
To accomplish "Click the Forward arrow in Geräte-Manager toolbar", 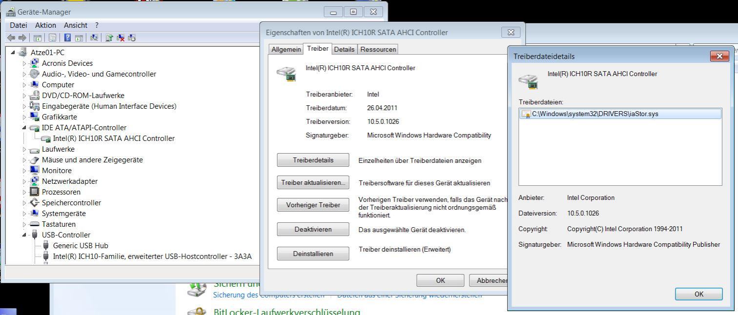I will pyautogui.click(x=22, y=38).
